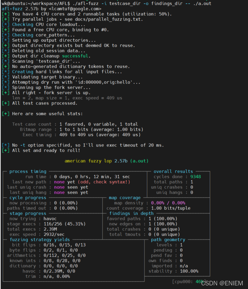Click the 'favored paths' row

pyautogui.click(x=142, y=218)
